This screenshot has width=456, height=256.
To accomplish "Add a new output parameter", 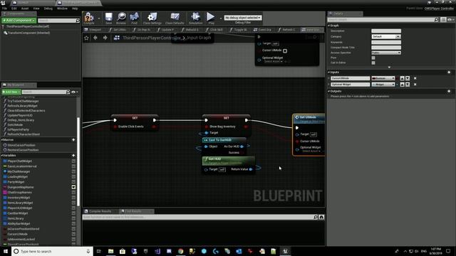I will tap(449, 91).
